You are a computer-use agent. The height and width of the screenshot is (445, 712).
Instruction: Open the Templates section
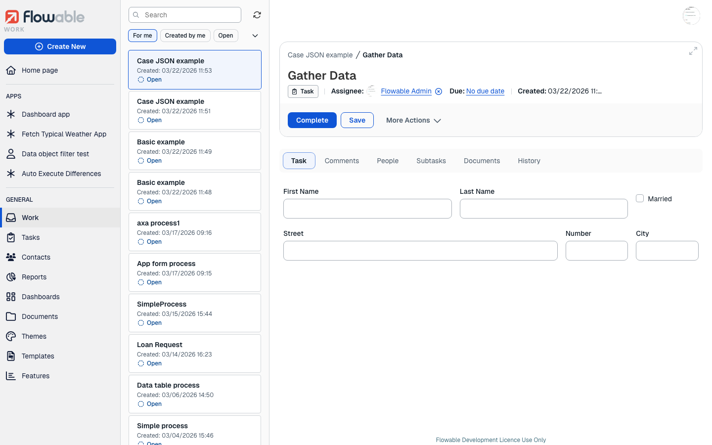tap(38, 356)
